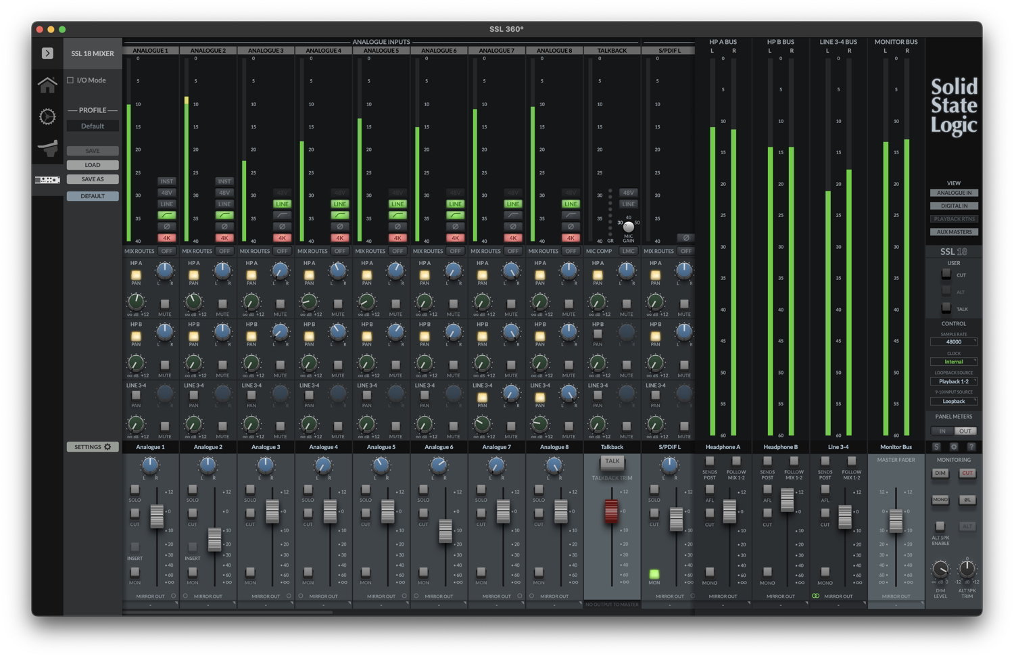Click the Analogue 1 channel pan knob
This screenshot has height=658, width=1014.
tap(150, 465)
